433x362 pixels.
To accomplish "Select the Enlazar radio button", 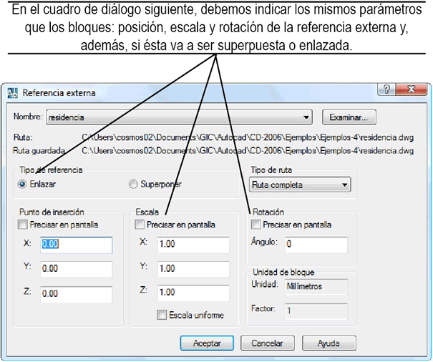I will pos(22,184).
